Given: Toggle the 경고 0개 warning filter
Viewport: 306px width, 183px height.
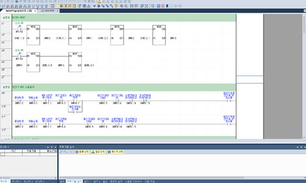Looking at the screenshot, I should click(98, 152).
